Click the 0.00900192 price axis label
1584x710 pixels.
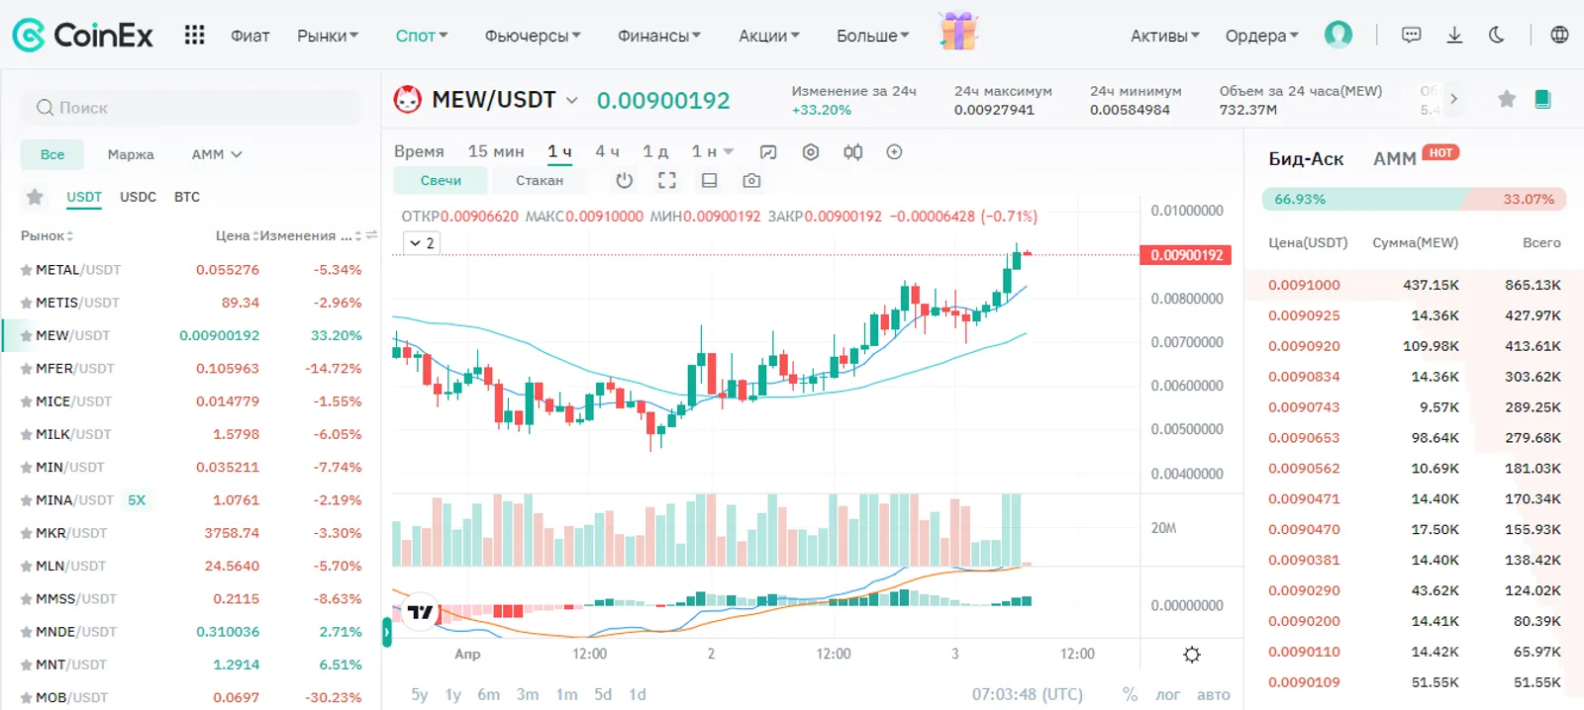tap(1186, 255)
